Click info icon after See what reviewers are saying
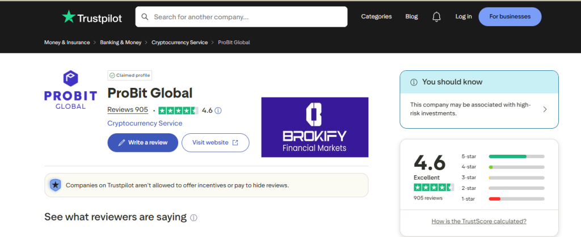Image resolution: width=581 pixels, height=237 pixels. (x=193, y=218)
